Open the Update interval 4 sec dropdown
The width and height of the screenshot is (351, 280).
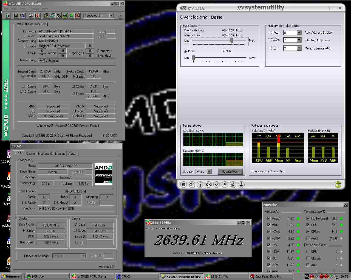point(209,171)
